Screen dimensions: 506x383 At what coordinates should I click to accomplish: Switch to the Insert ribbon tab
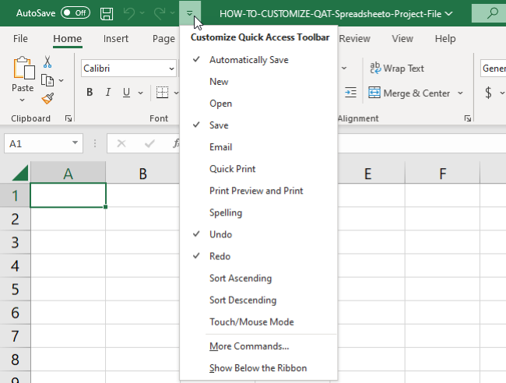[x=116, y=39]
